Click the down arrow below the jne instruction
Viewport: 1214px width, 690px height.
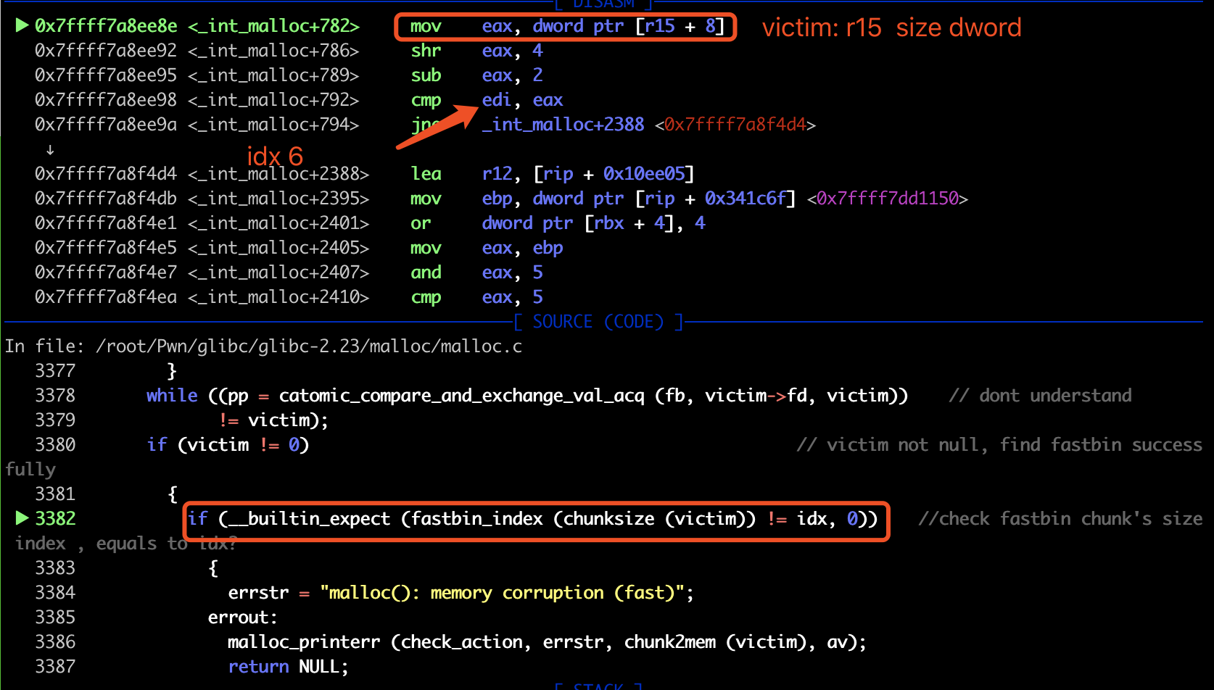(x=50, y=150)
